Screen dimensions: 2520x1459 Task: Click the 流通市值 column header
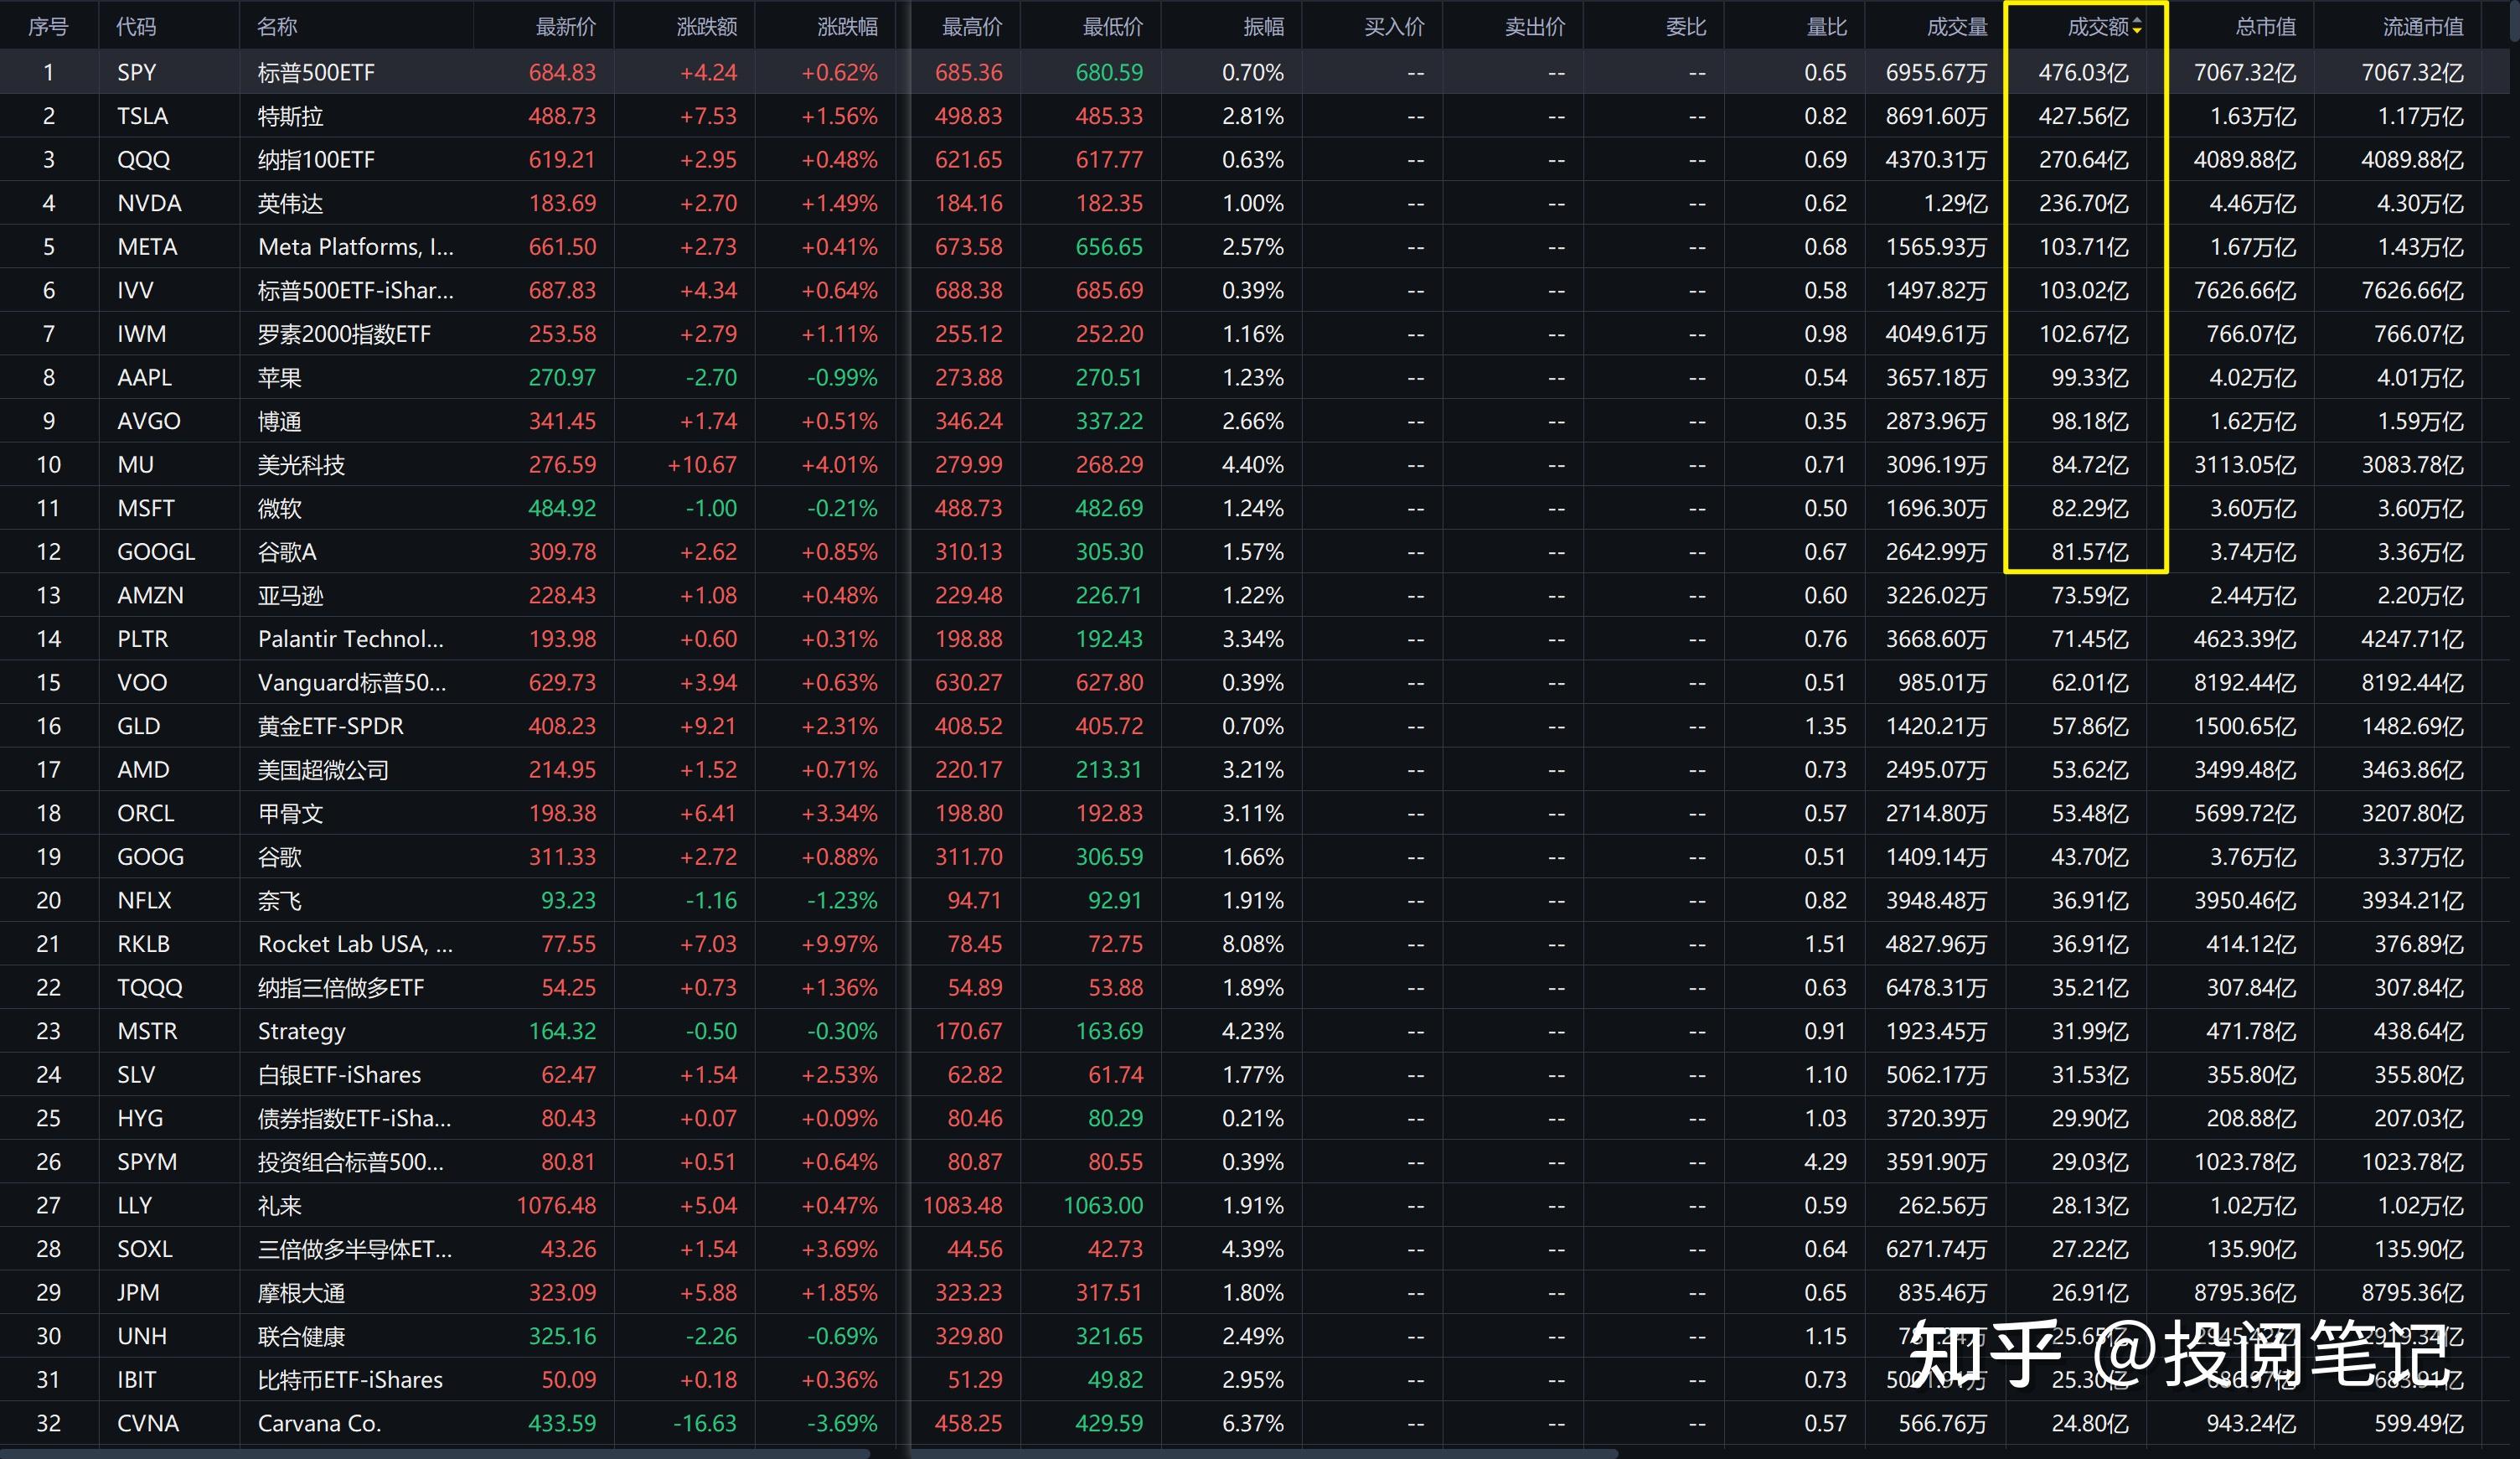pos(2422,27)
